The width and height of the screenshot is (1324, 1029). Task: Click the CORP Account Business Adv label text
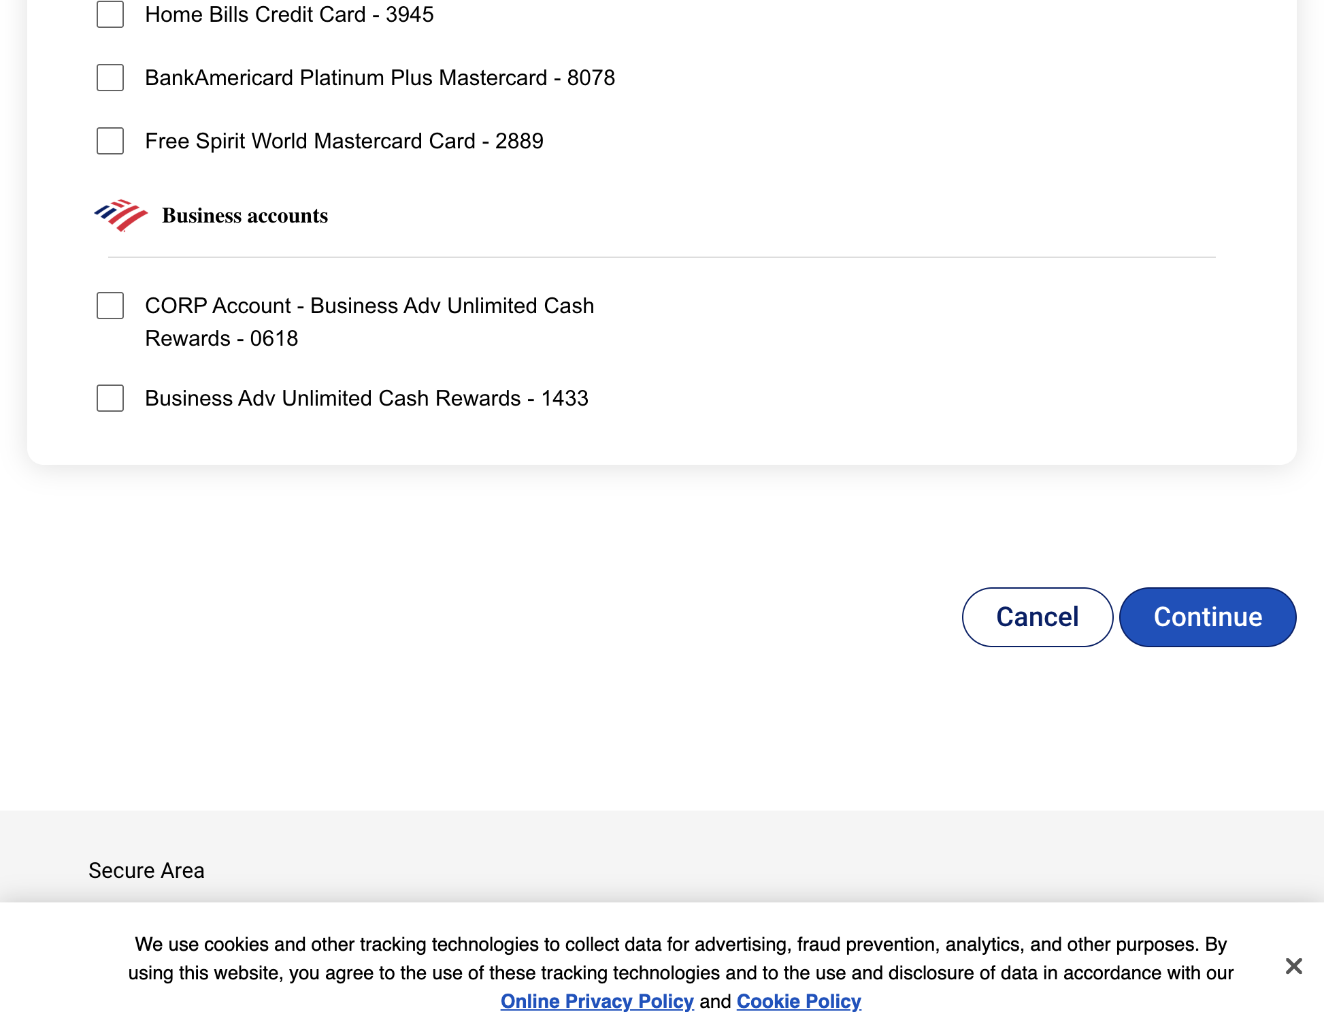(x=369, y=322)
